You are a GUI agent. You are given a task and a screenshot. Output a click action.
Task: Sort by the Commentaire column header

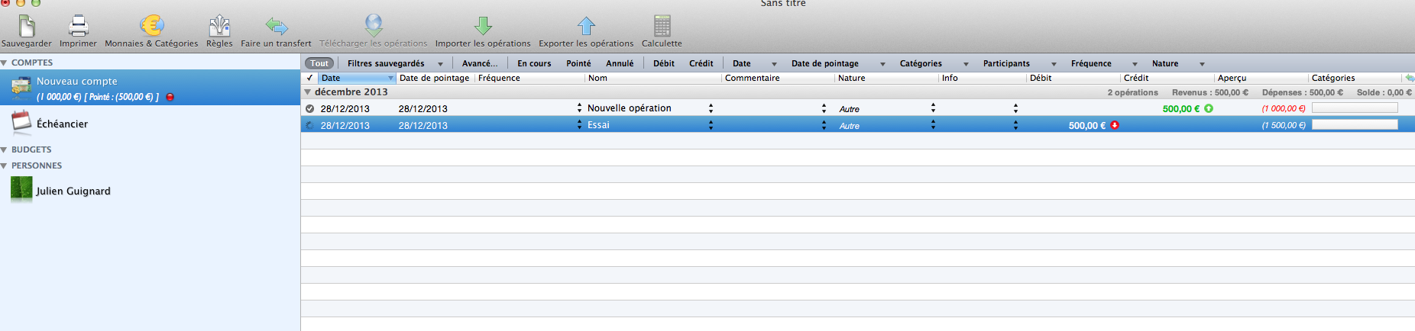pos(778,78)
